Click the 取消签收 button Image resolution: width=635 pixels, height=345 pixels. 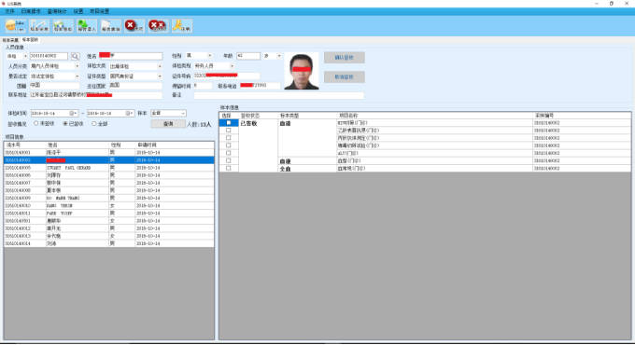(x=345, y=76)
